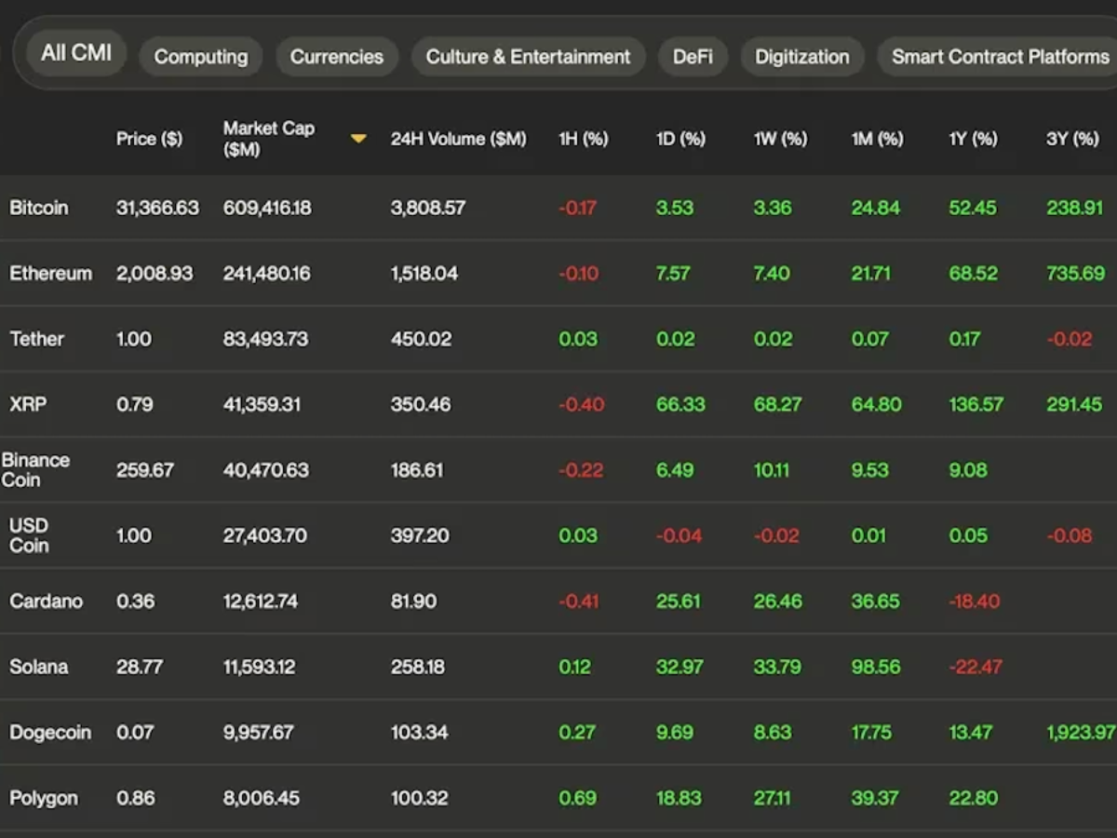Image resolution: width=1117 pixels, height=838 pixels.
Task: Click Solana price 28.77
Action: (x=140, y=667)
